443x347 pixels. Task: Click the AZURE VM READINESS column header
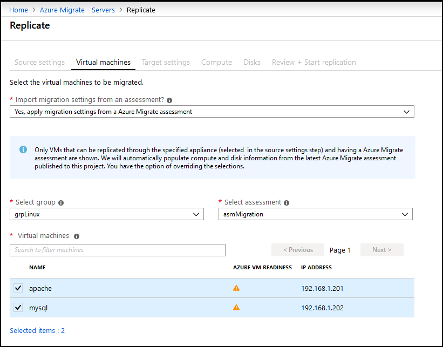(x=262, y=267)
